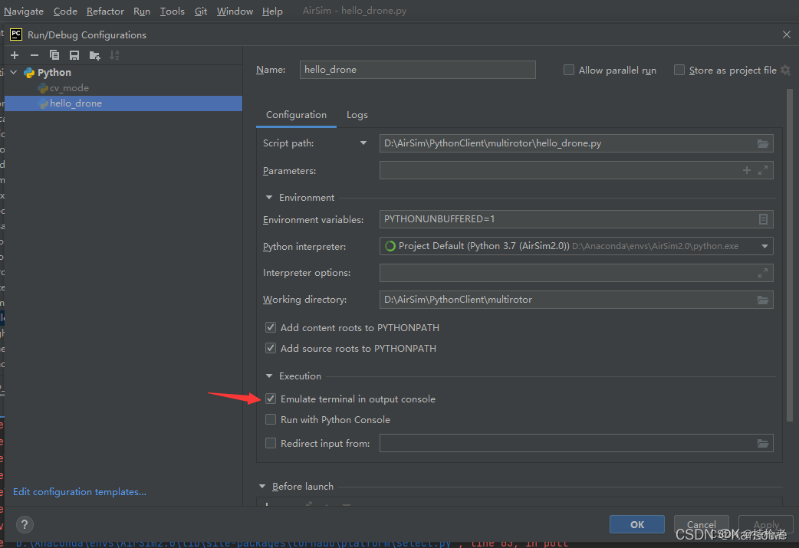The image size is (799, 548).
Task: Open the Refactor menu
Action: click(105, 11)
